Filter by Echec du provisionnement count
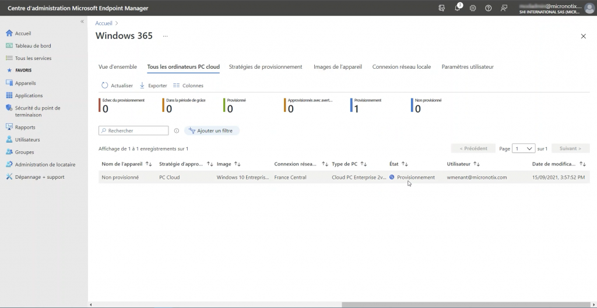Image resolution: width=597 pixels, height=308 pixels. click(x=121, y=105)
